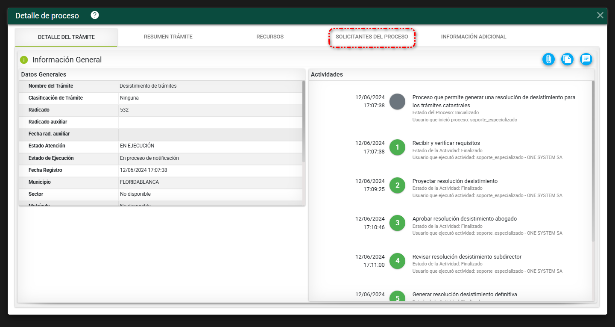The width and height of the screenshot is (615, 327).
Task: Select step 4 circle Revisar resolución subdirector
Action: coord(397,261)
